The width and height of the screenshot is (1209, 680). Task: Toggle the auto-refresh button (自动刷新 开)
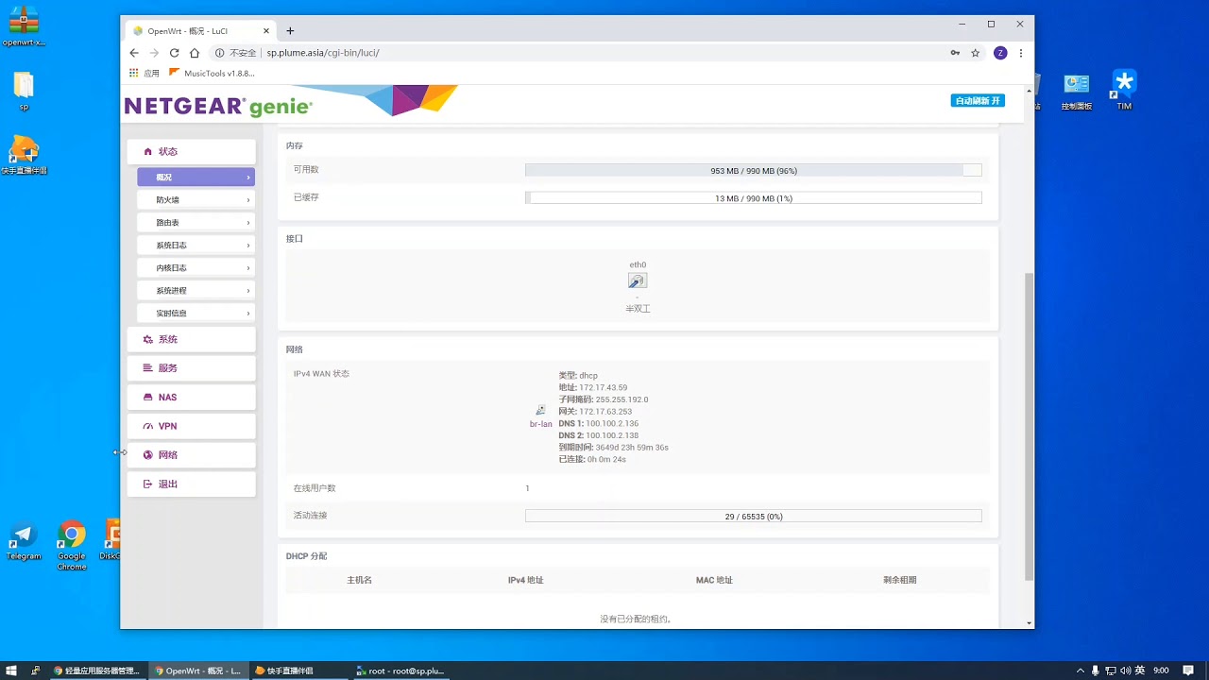977,101
